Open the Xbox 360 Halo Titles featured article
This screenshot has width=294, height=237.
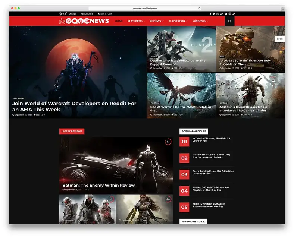tap(245, 62)
